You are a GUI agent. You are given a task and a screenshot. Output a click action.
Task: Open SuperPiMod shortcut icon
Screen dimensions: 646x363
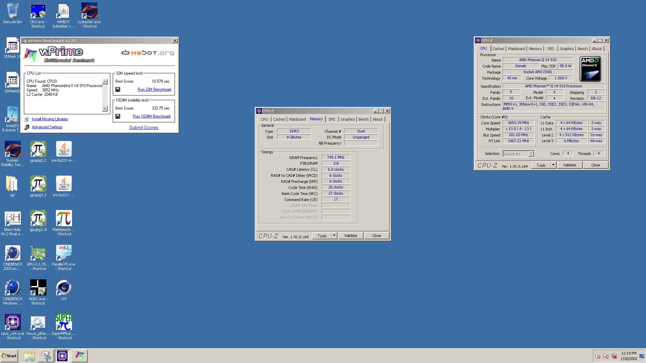[x=64, y=327]
